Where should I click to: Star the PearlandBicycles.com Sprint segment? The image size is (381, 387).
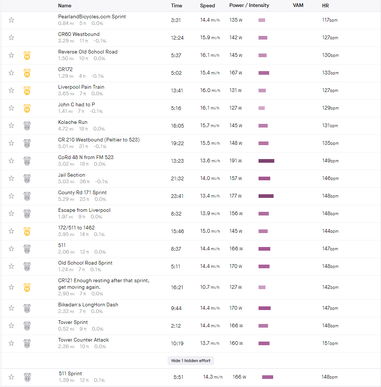pyautogui.click(x=11, y=20)
